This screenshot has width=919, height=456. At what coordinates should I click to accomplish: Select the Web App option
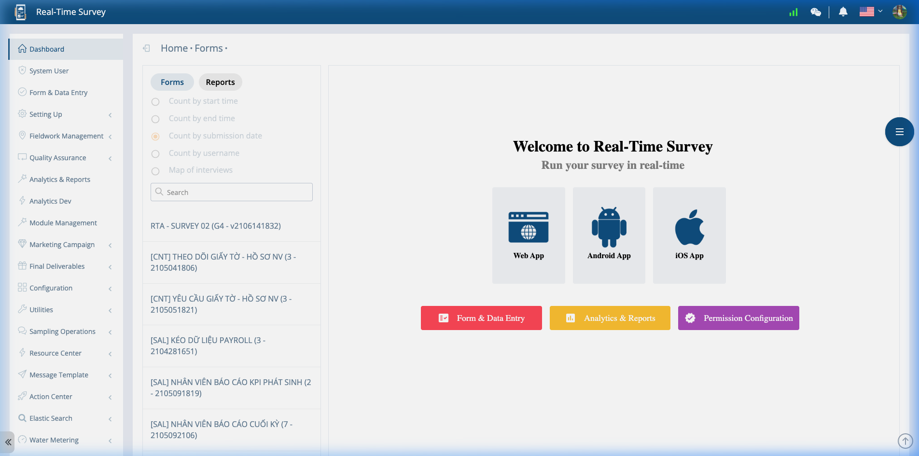[x=528, y=235]
